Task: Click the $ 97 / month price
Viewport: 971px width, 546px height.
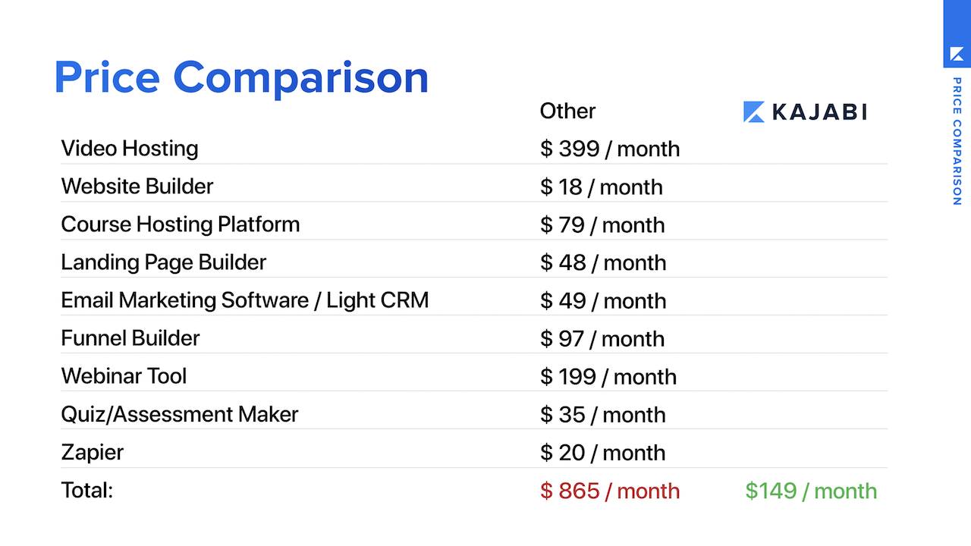Action: [602, 338]
